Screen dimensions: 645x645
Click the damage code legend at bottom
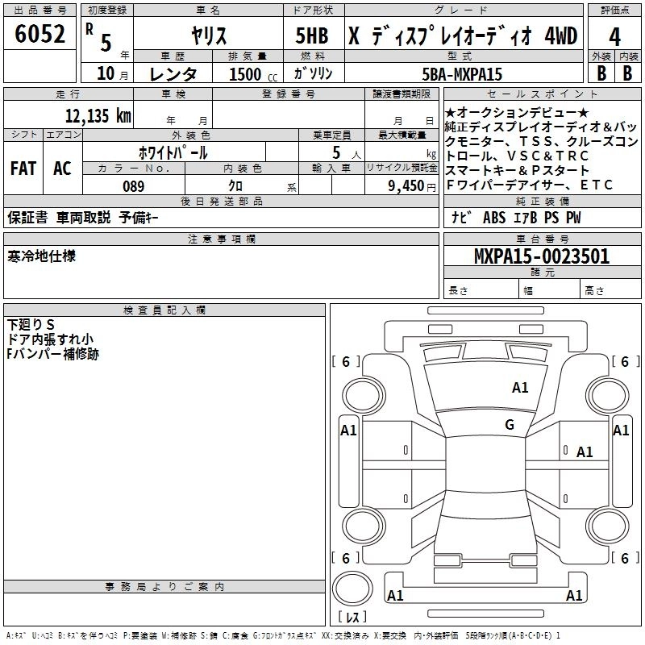click(x=283, y=635)
